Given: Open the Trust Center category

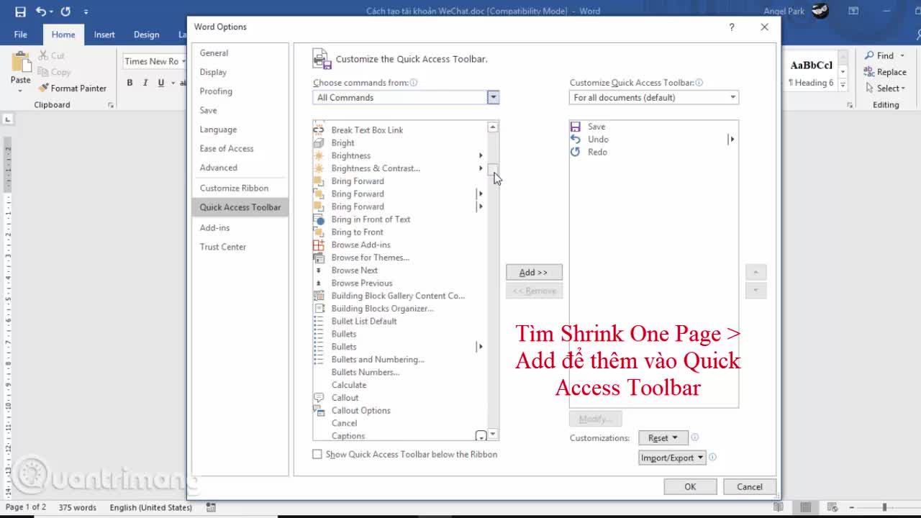Looking at the screenshot, I should pos(223,247).
